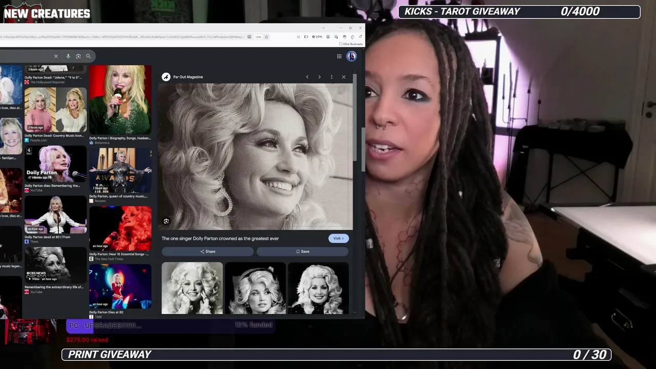
Task: Clear the Google search box text
Action: [56, 56]
